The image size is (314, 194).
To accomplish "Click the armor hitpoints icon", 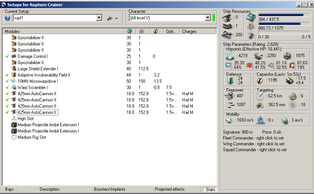I will [259, 56].
